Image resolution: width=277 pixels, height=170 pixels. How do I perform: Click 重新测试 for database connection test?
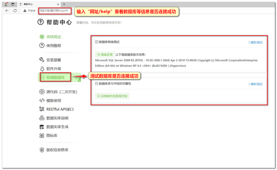click(x=256, y=42)
